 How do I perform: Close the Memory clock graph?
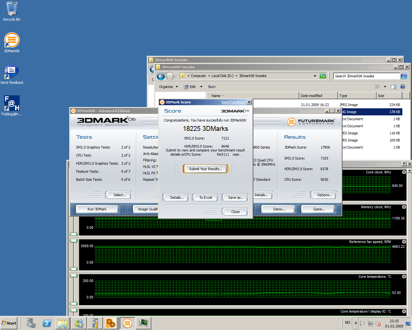click(404, 207)
